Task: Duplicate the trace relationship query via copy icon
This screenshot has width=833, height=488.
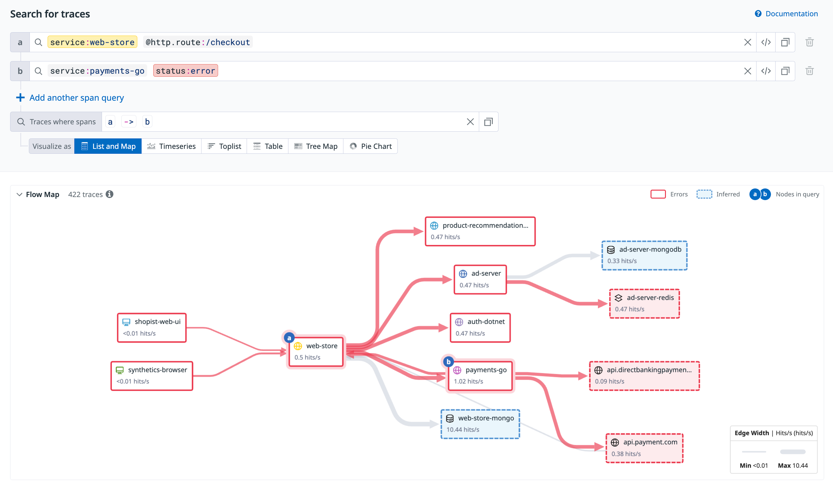Action: pyautogui.click(x=488, y=122)
